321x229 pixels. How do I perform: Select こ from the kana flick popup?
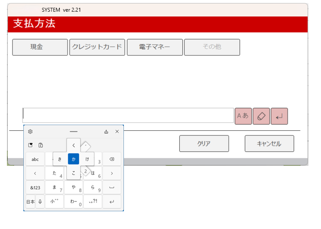pyautogui.click(x=74, y=173)
